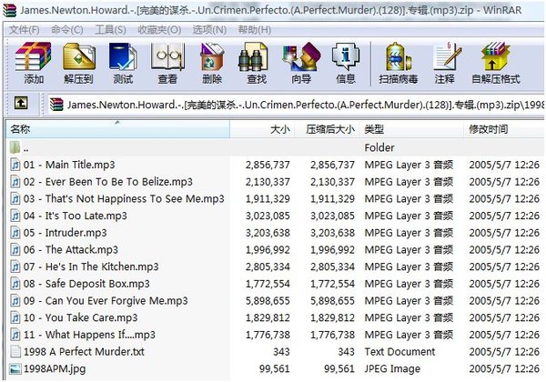Click the packed size 99,561 in 压缩后大小 column
Image resolution: width=546 pixels, height=382 pixels.
pos(339,368)
